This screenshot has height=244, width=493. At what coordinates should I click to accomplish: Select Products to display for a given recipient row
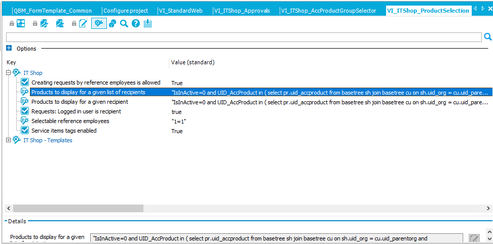pyautogui.click(x=80, y=102)
